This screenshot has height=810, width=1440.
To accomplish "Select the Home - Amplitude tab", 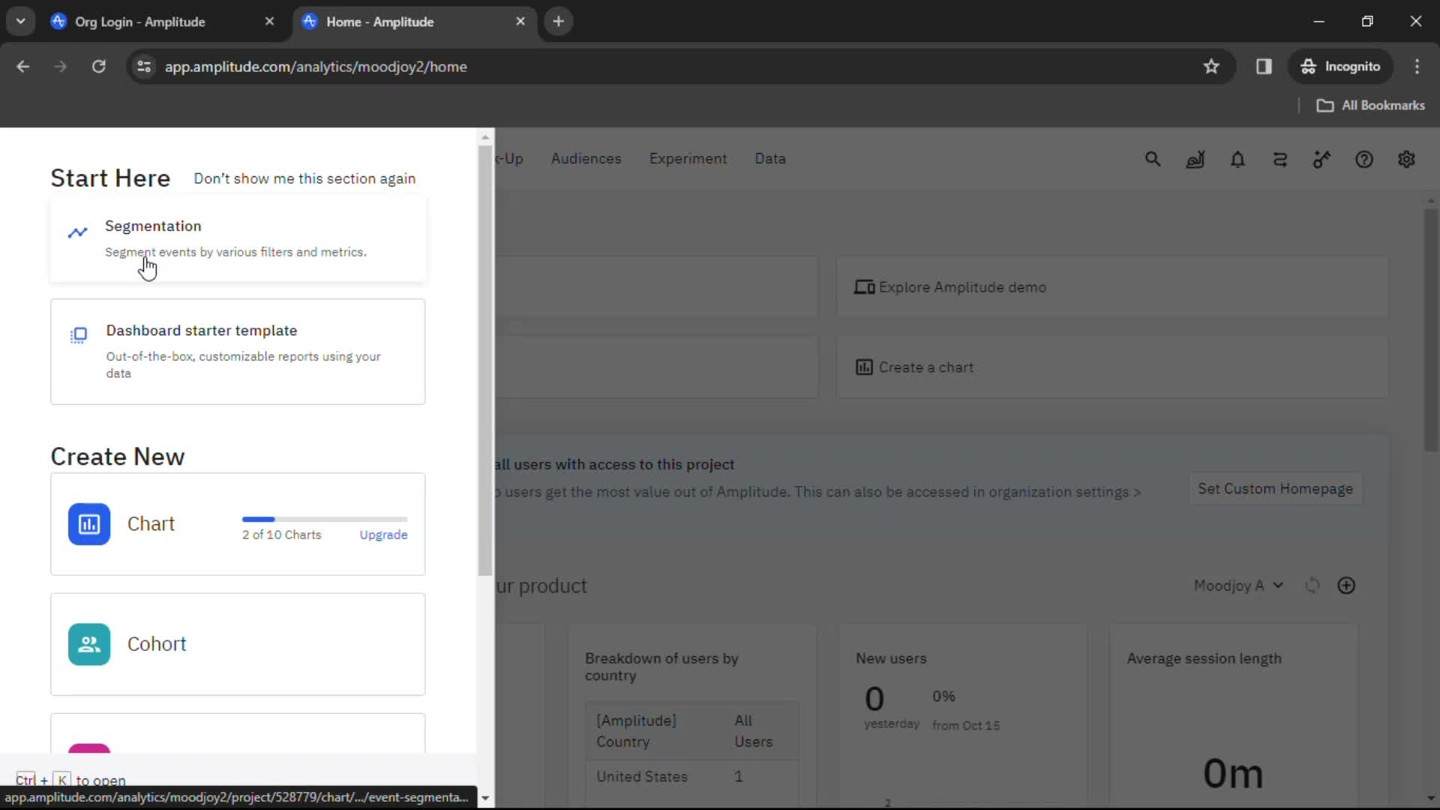I will click(379, 22).
